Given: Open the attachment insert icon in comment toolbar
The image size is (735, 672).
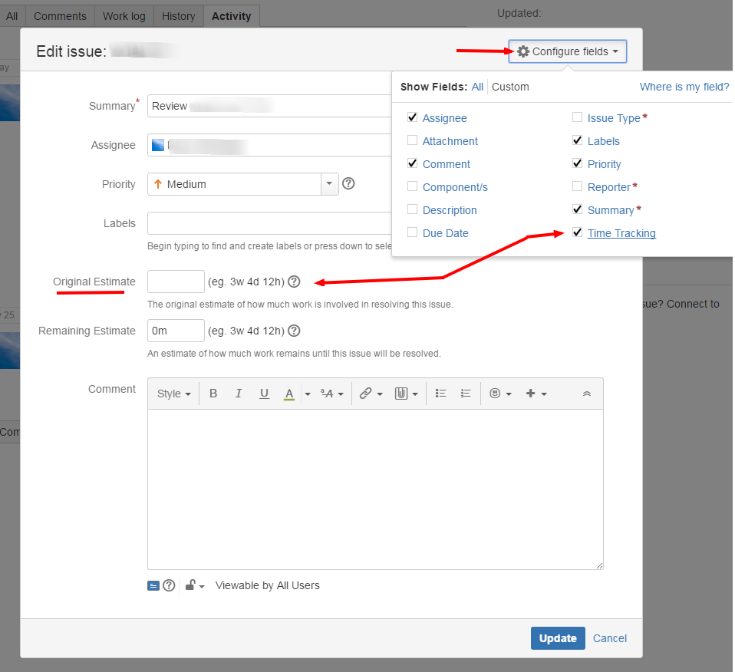Looking at the screenshot, I should tap(402, 393).
